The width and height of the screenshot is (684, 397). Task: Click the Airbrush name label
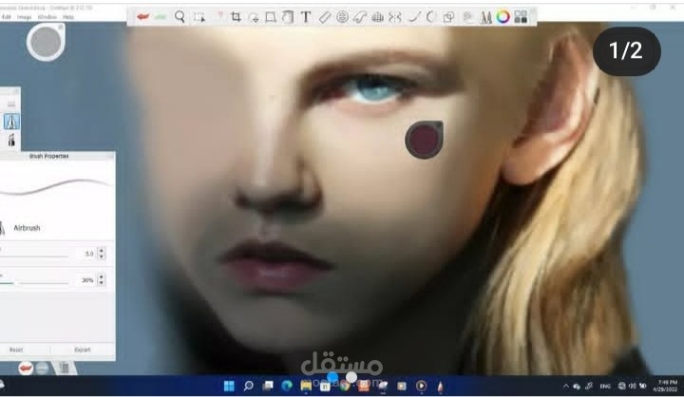tap(27, 228)
